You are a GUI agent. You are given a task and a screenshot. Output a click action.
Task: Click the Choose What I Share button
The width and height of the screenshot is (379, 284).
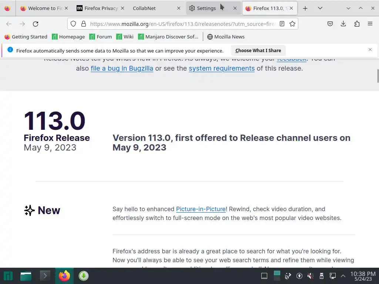258,50
